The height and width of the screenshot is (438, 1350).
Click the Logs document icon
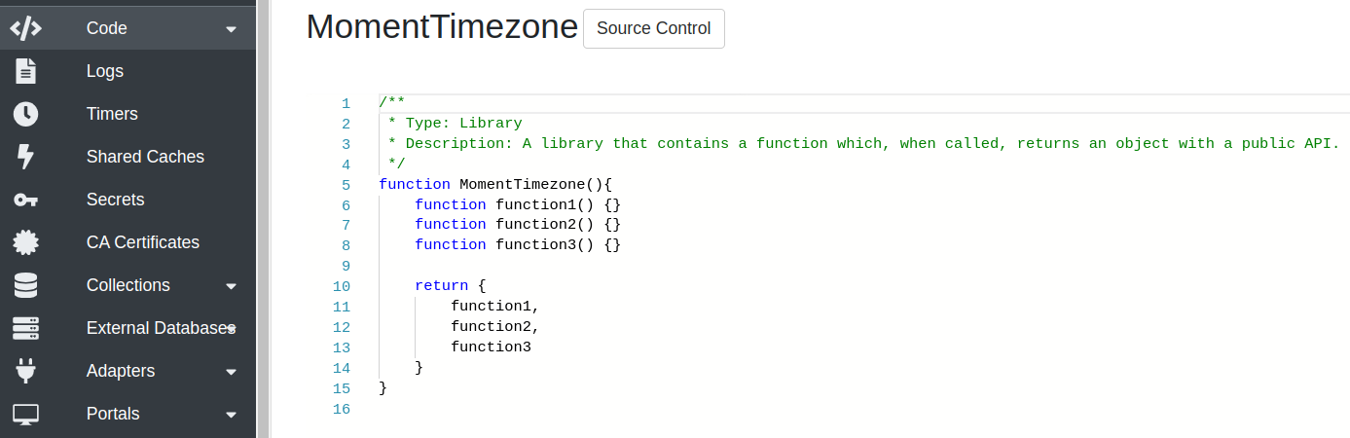25,71
